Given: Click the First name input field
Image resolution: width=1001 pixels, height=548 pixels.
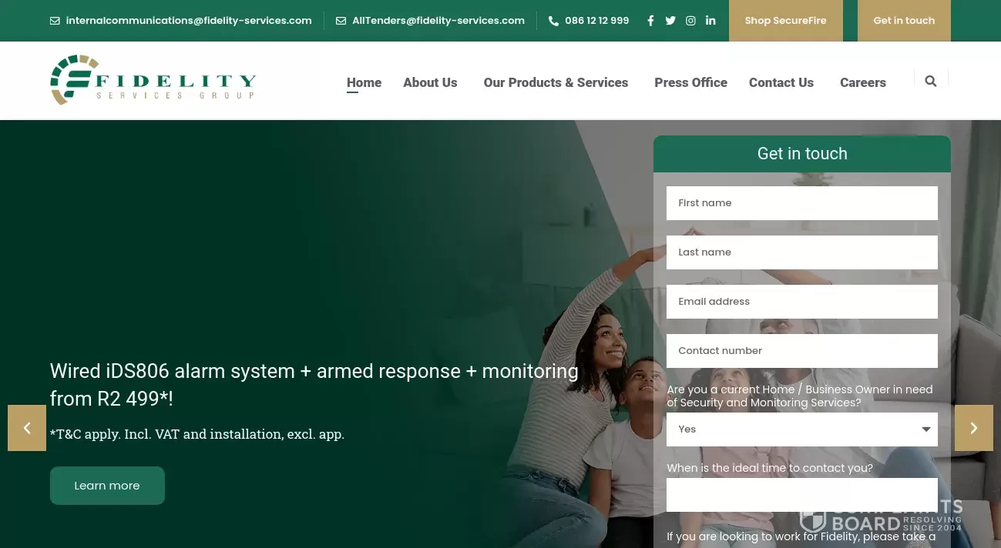Looking at the screenshot, I should point(801,202).
